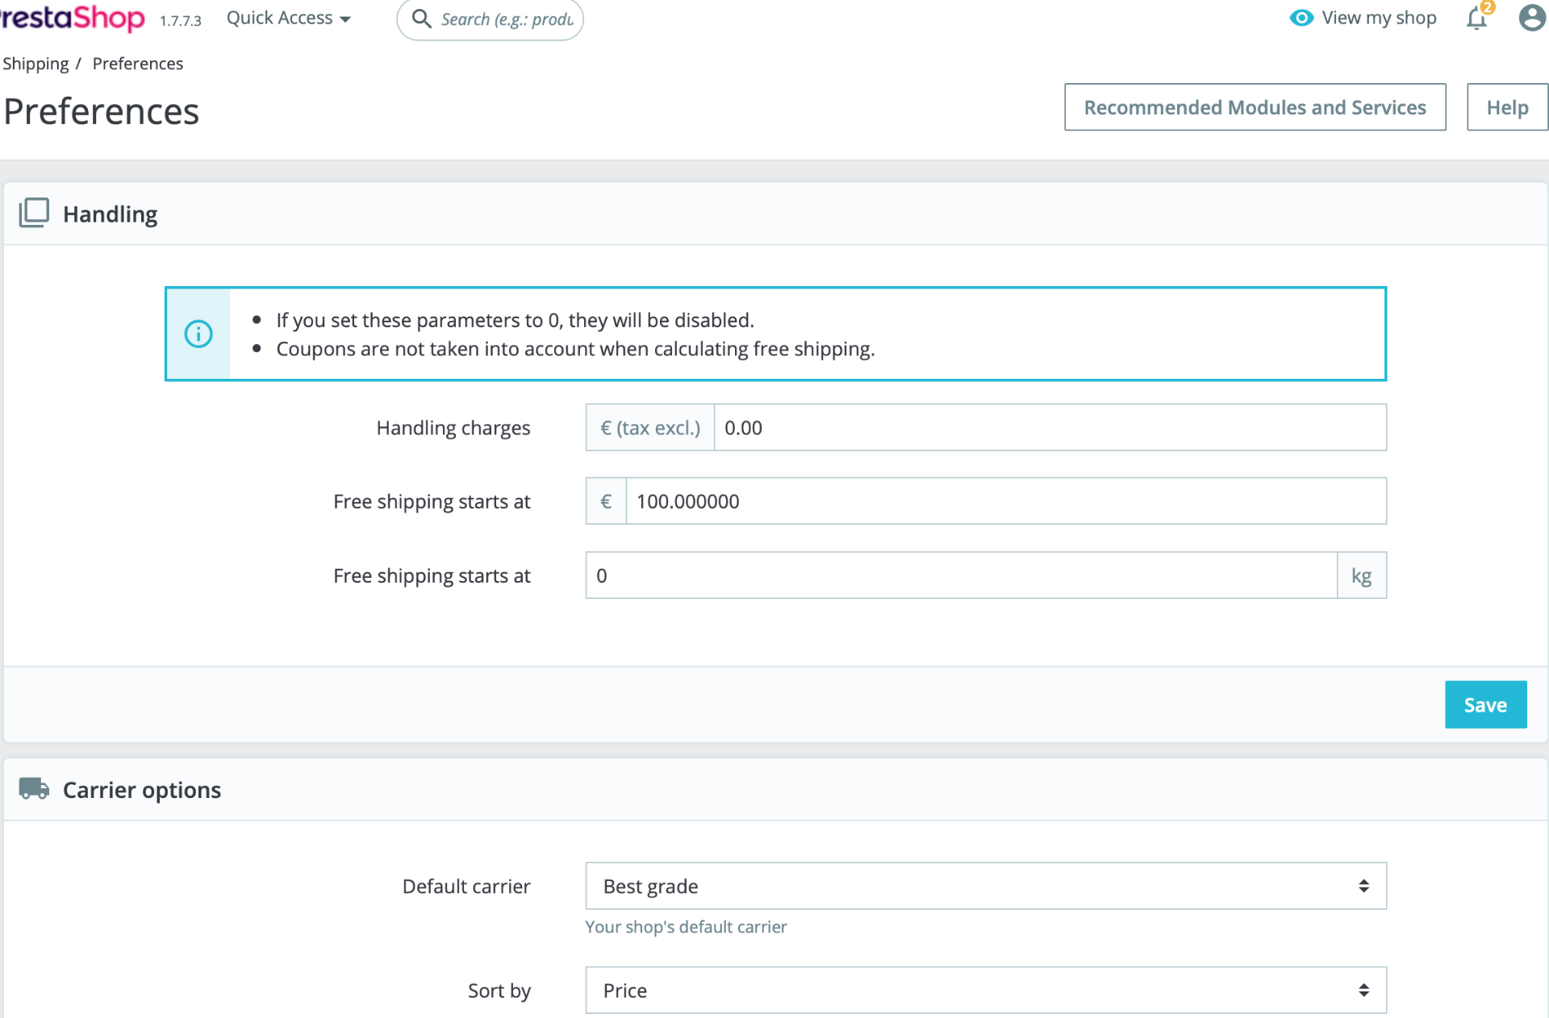Click the PrestaShop logo

(x=73, y=18)
